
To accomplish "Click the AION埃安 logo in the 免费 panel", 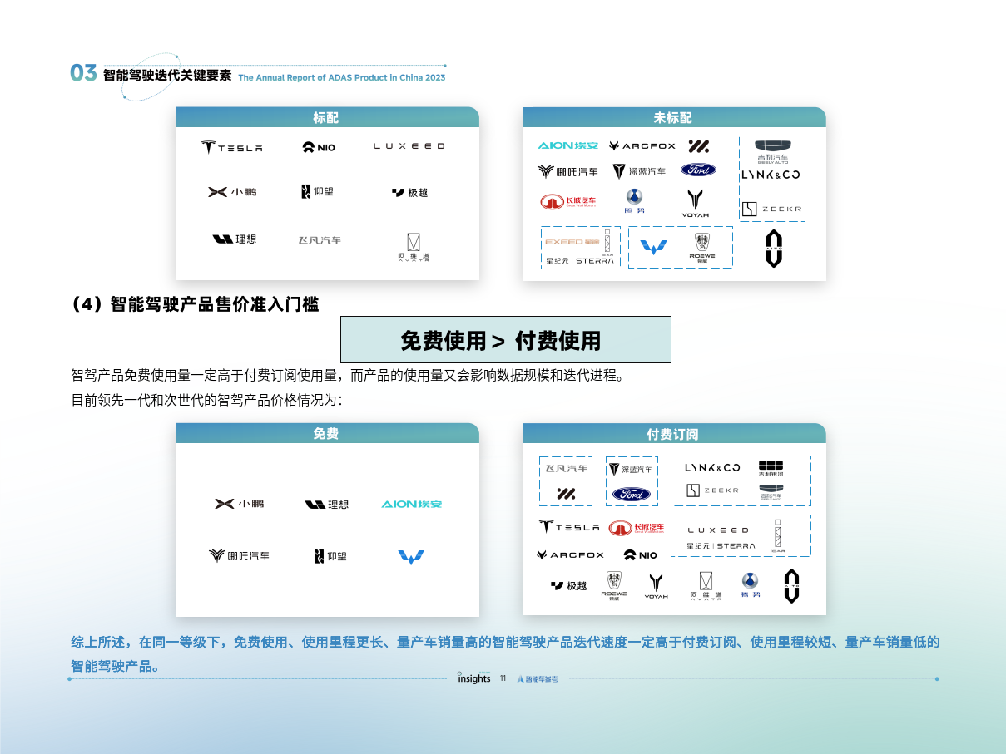I will coord(411,505).
